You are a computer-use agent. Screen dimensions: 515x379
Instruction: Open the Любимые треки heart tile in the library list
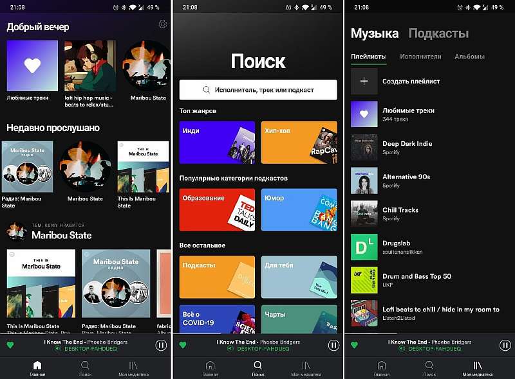[x=364, y=114]
